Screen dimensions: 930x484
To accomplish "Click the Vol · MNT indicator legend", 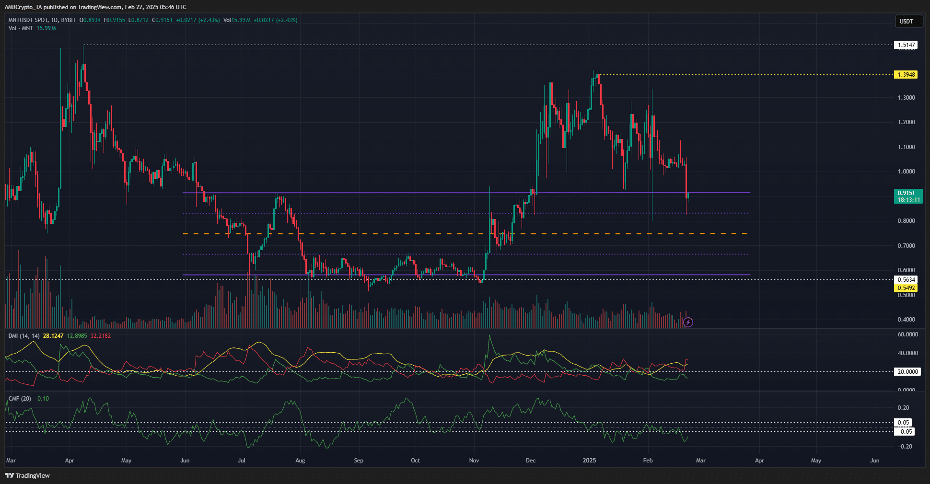I will [x=21, y=28].
